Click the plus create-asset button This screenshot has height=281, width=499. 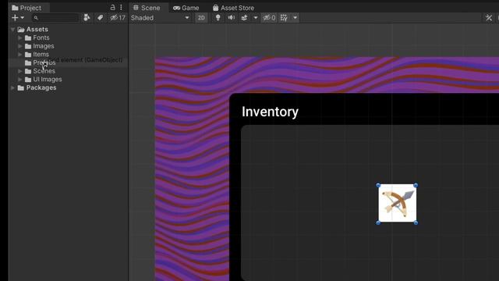coord(15,18)
